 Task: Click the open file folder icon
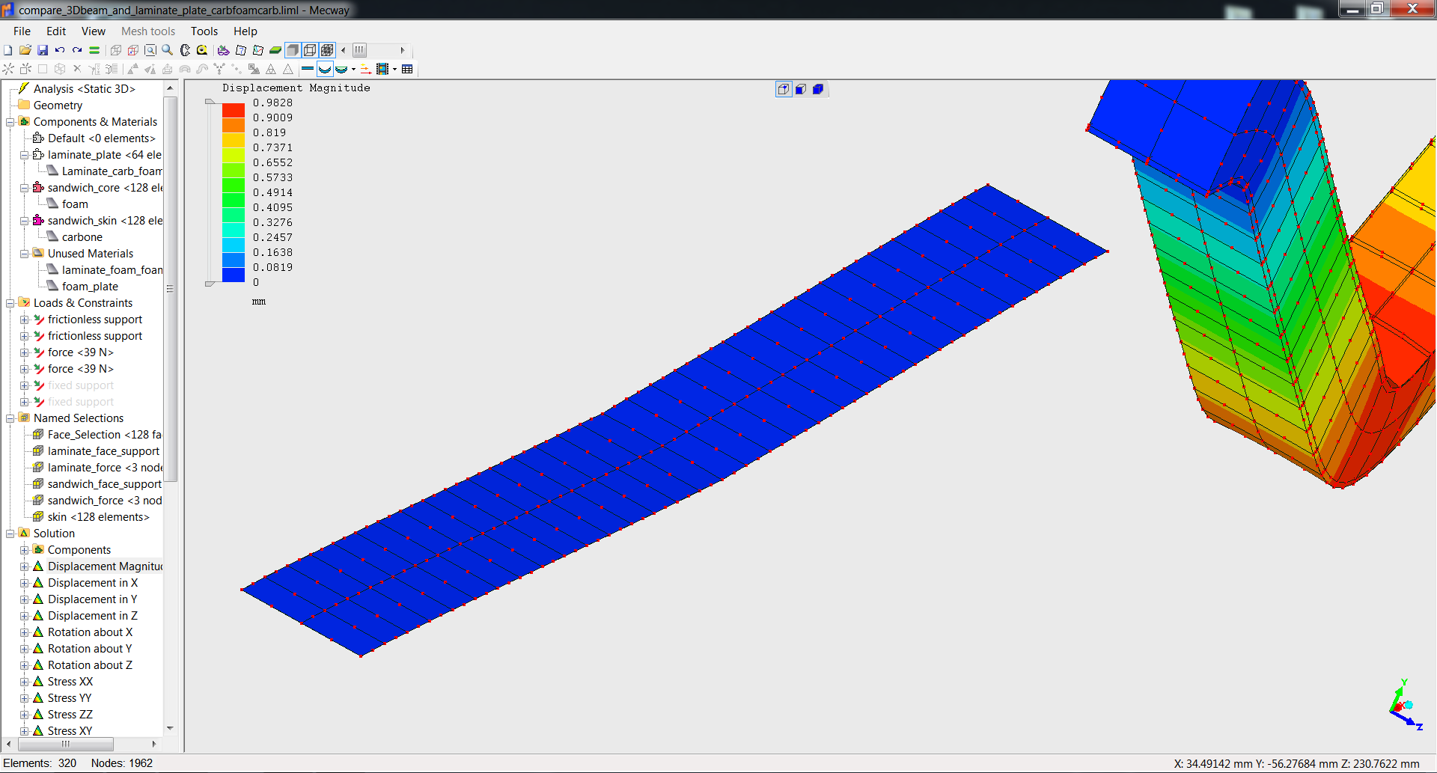[25, 50]
